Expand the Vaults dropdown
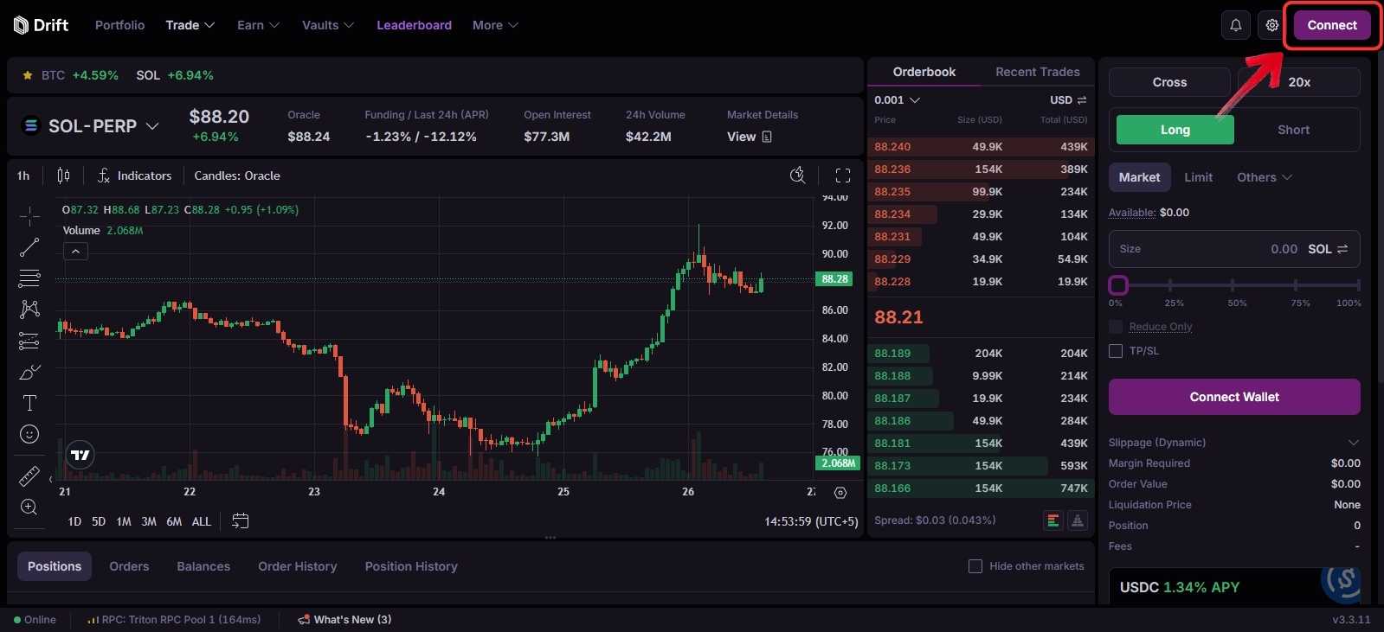Screen dimensions: 1384x632 pyautogui.click(x=328, y=25)
